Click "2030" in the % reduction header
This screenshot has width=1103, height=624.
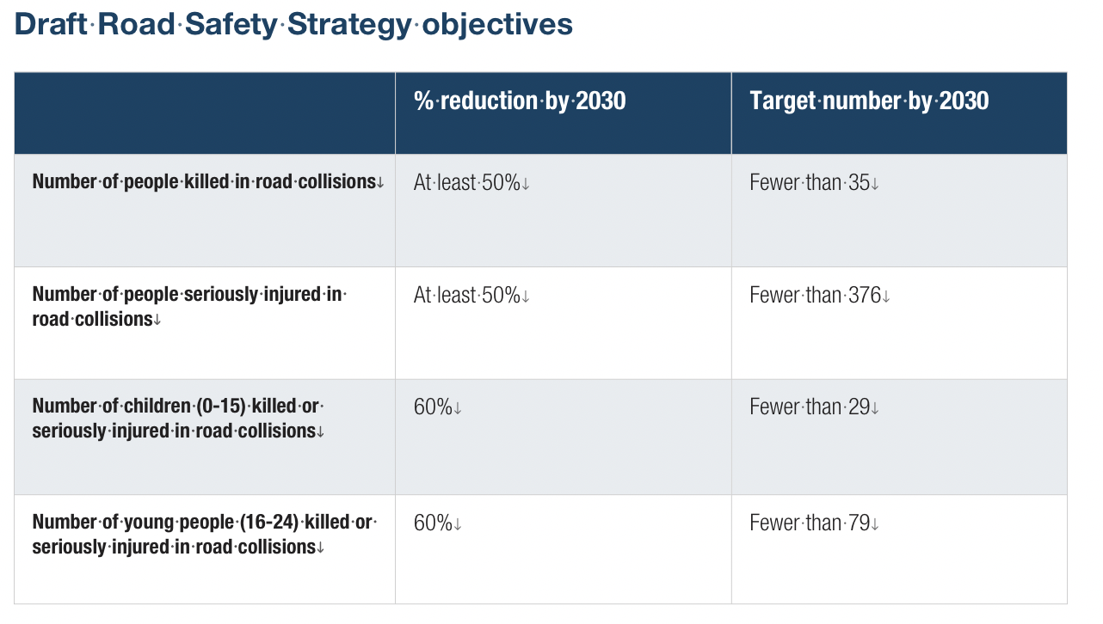coord(601,101)
